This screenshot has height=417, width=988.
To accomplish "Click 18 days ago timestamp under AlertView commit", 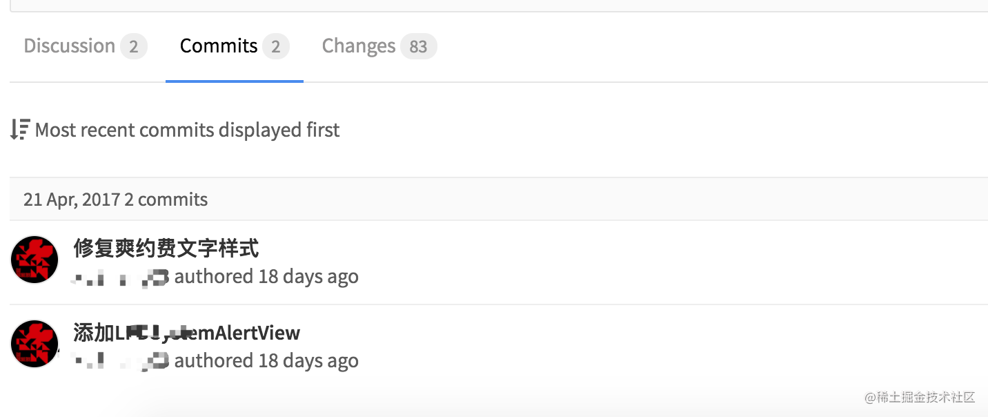I will pos(308,361).
